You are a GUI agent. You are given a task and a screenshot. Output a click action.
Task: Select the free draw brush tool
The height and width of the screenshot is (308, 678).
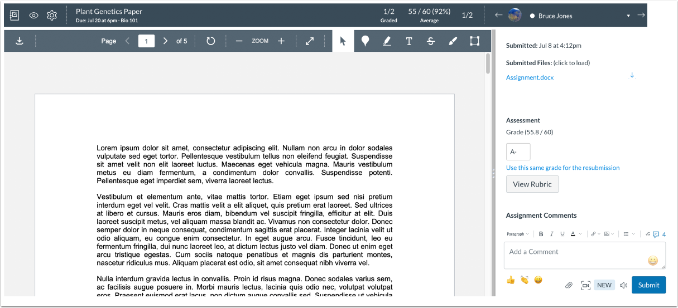[x=453, y=41]
